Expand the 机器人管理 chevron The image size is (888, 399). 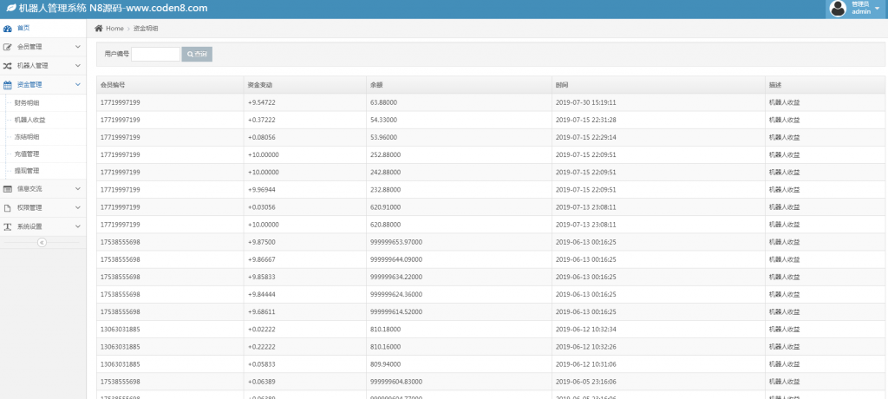click(x=77, y=66)
